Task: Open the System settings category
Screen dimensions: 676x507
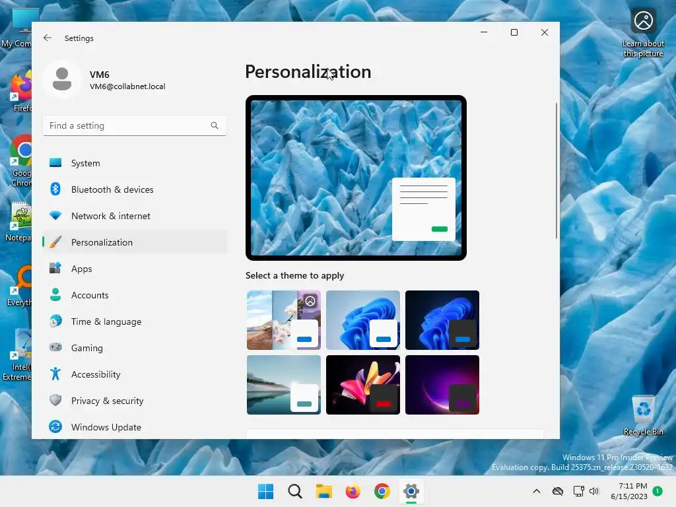Action: coord(135,163)
